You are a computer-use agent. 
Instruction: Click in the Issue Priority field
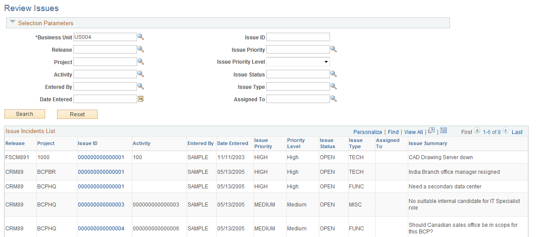(298, 50)
